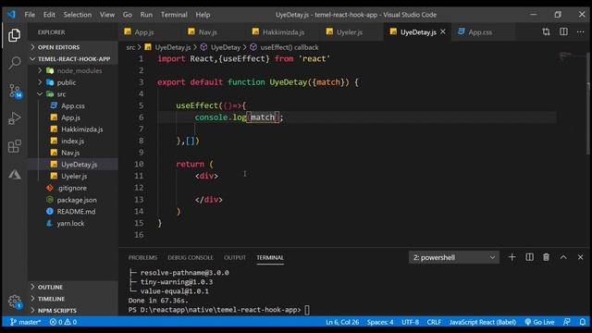The width and height of the screenshot is (592, 333).
Task: Expand the NPM Scripts section
Action: tap(73, 311)
